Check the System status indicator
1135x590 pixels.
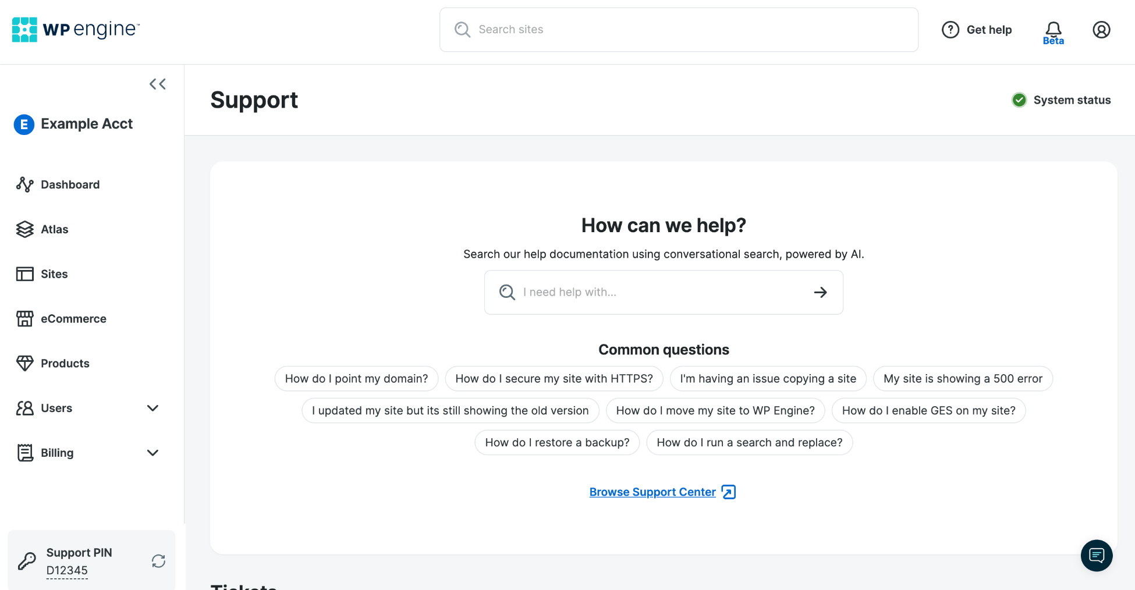pos(1060,99)
